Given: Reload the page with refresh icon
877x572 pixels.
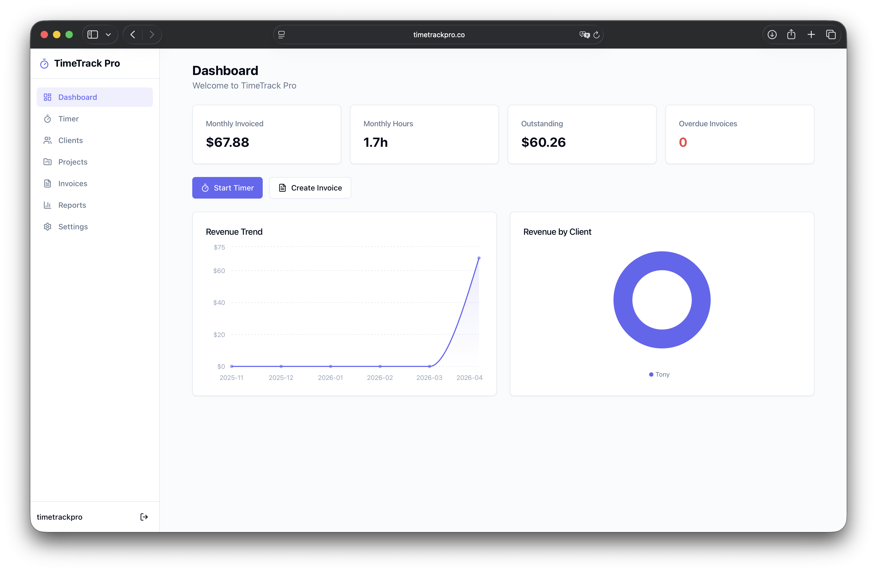Looking at the screenshot, I should 596,35.
